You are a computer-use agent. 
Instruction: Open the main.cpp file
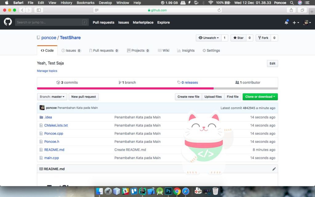click(x=51, y=158)
